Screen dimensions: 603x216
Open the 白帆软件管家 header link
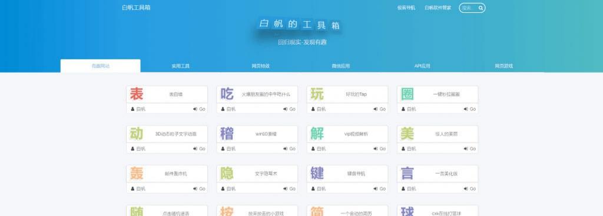438,8
